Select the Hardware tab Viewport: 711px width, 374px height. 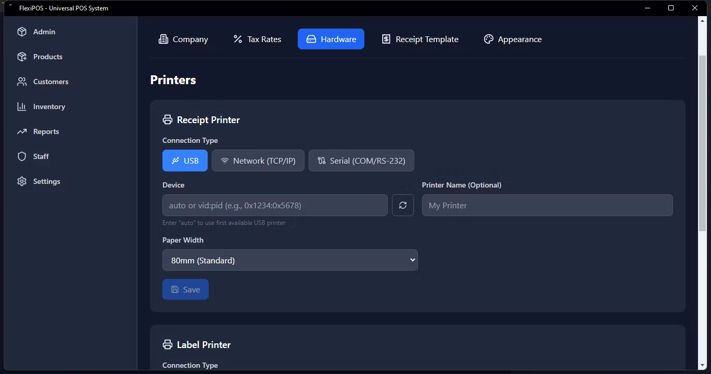(331, 39)
